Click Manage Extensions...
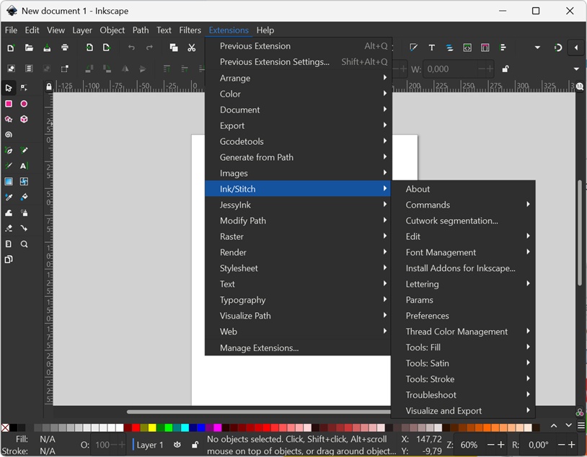The width and height of the screenshot is (587, 457). click(299, 347)
